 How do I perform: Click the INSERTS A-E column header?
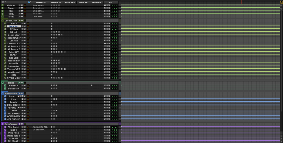pyautogui.click(x=56, y=2)
